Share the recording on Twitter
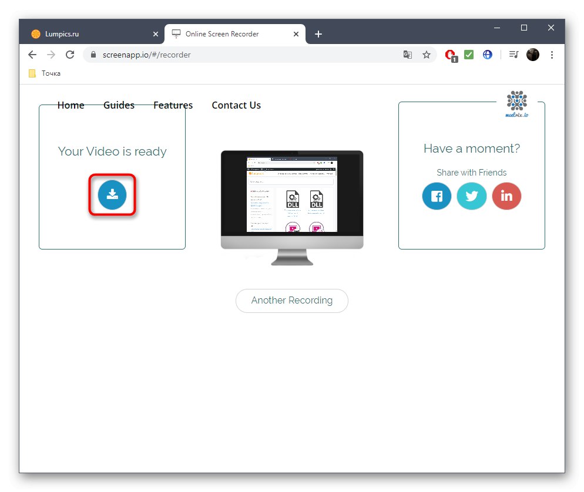Screen dimensions: 584x492 [x=472, y=196]
